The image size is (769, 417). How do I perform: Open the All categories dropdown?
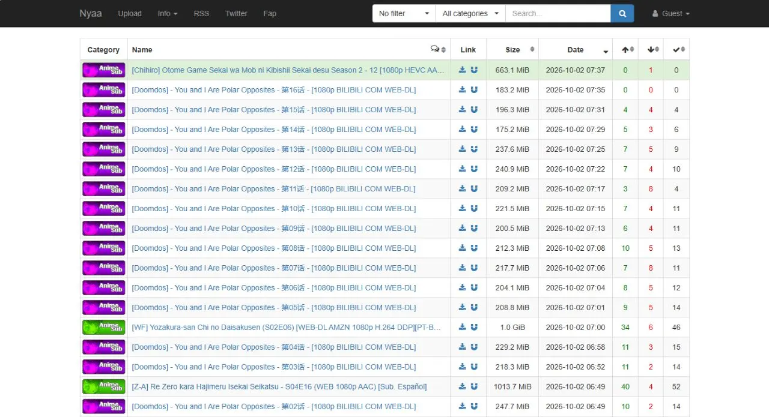(471, 13)
